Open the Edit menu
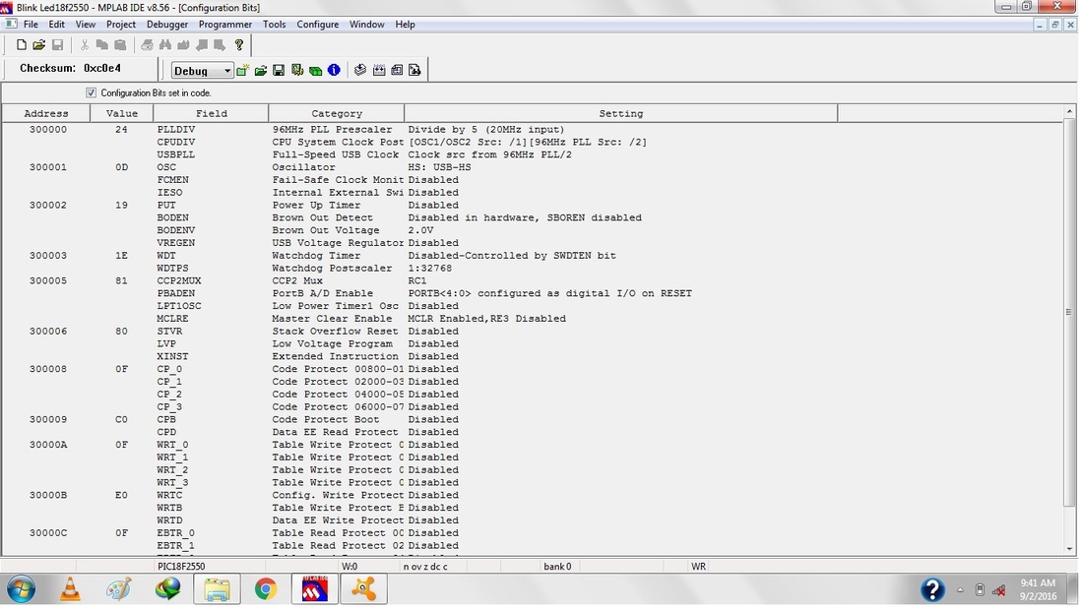The width and height of the screenshot is (1083, 610). (x=57, y=25)
